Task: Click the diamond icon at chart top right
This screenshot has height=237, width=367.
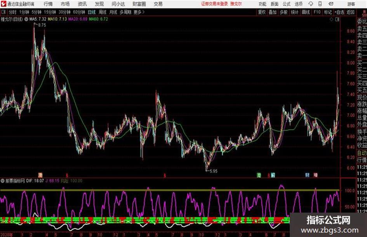Action: tap(331, 19)
